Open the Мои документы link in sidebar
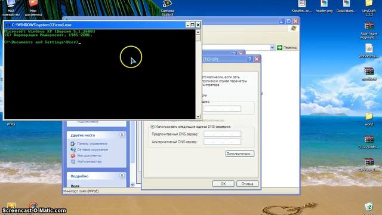This screenshot has height=215, width=382. coord(90,155)
